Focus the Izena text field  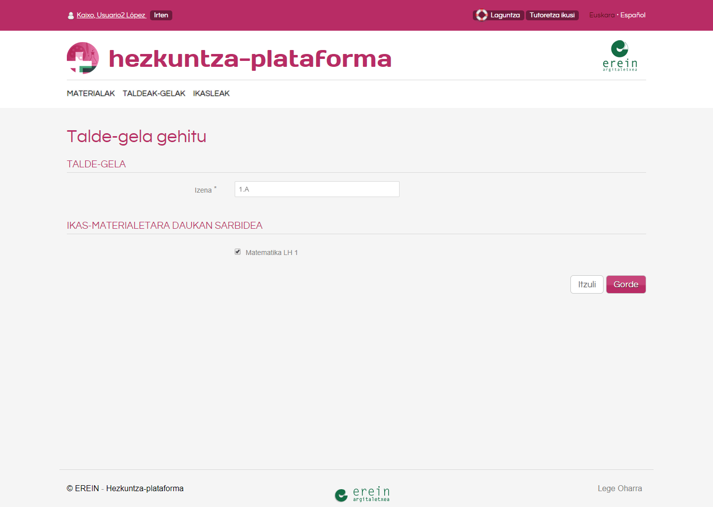pyautogui.click(x=317, y=189)
